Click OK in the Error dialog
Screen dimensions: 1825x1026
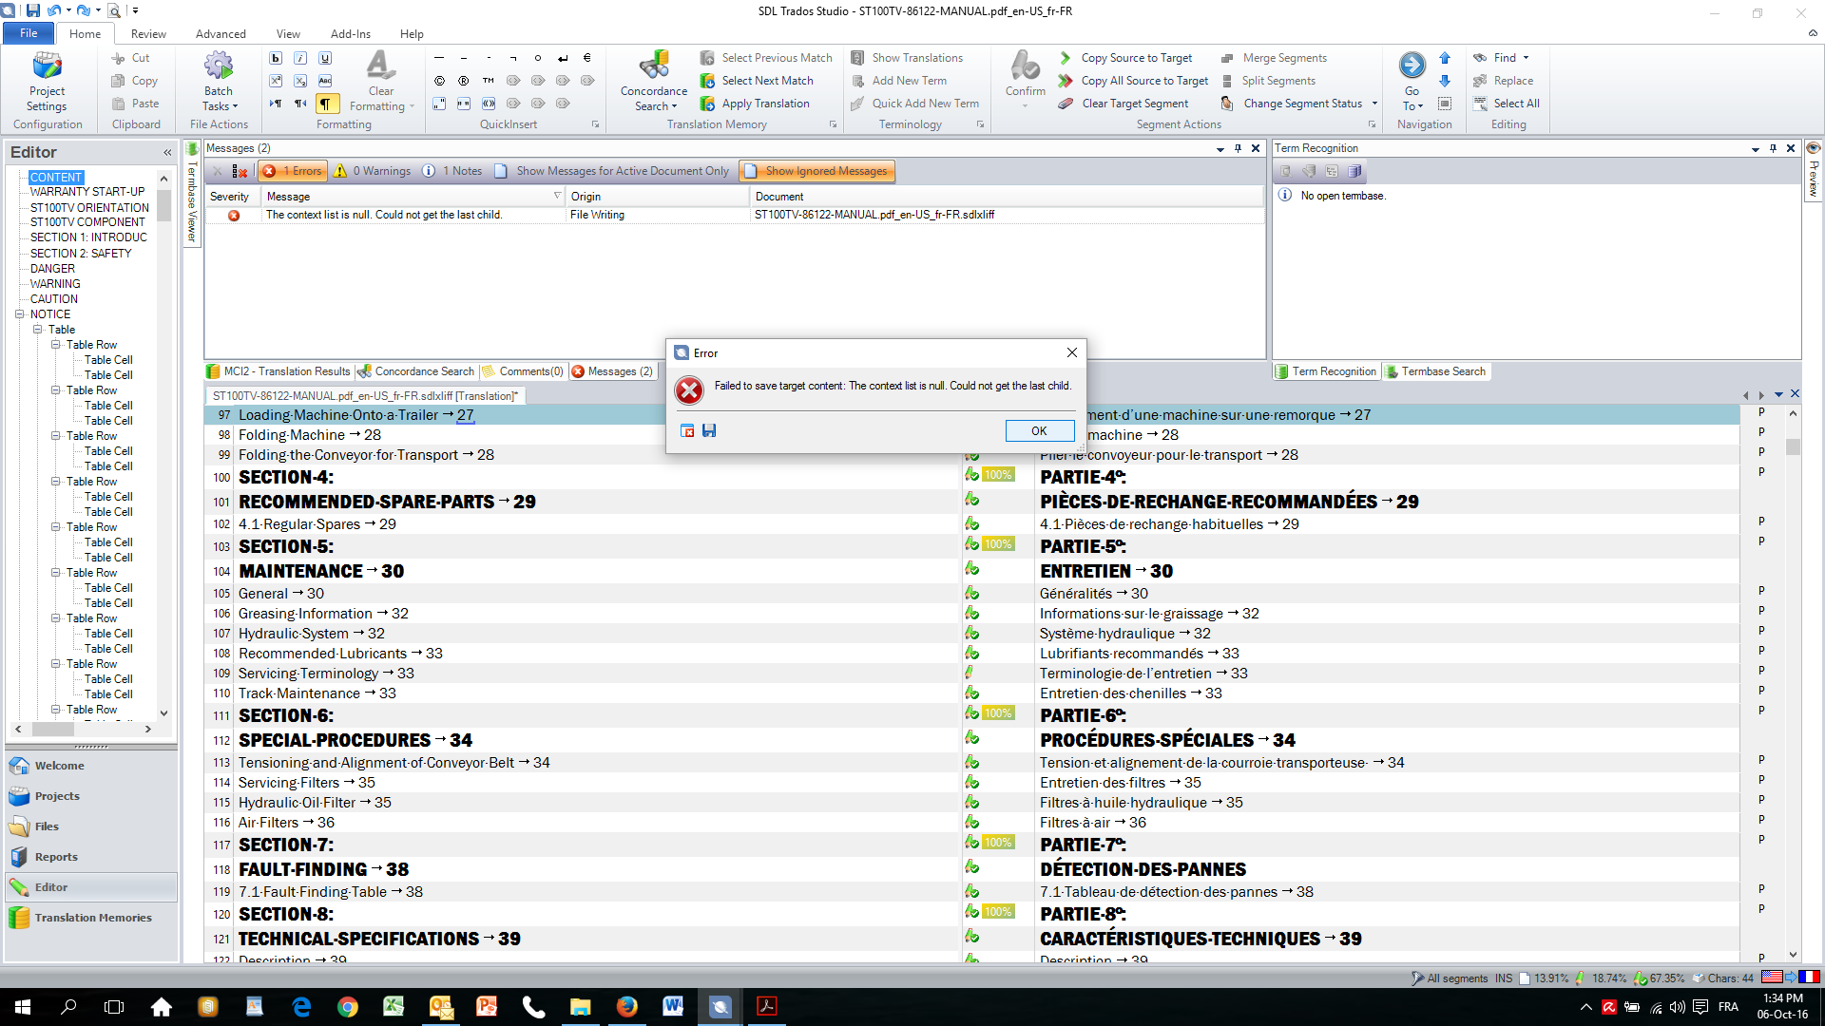(x=1039, y=430)
